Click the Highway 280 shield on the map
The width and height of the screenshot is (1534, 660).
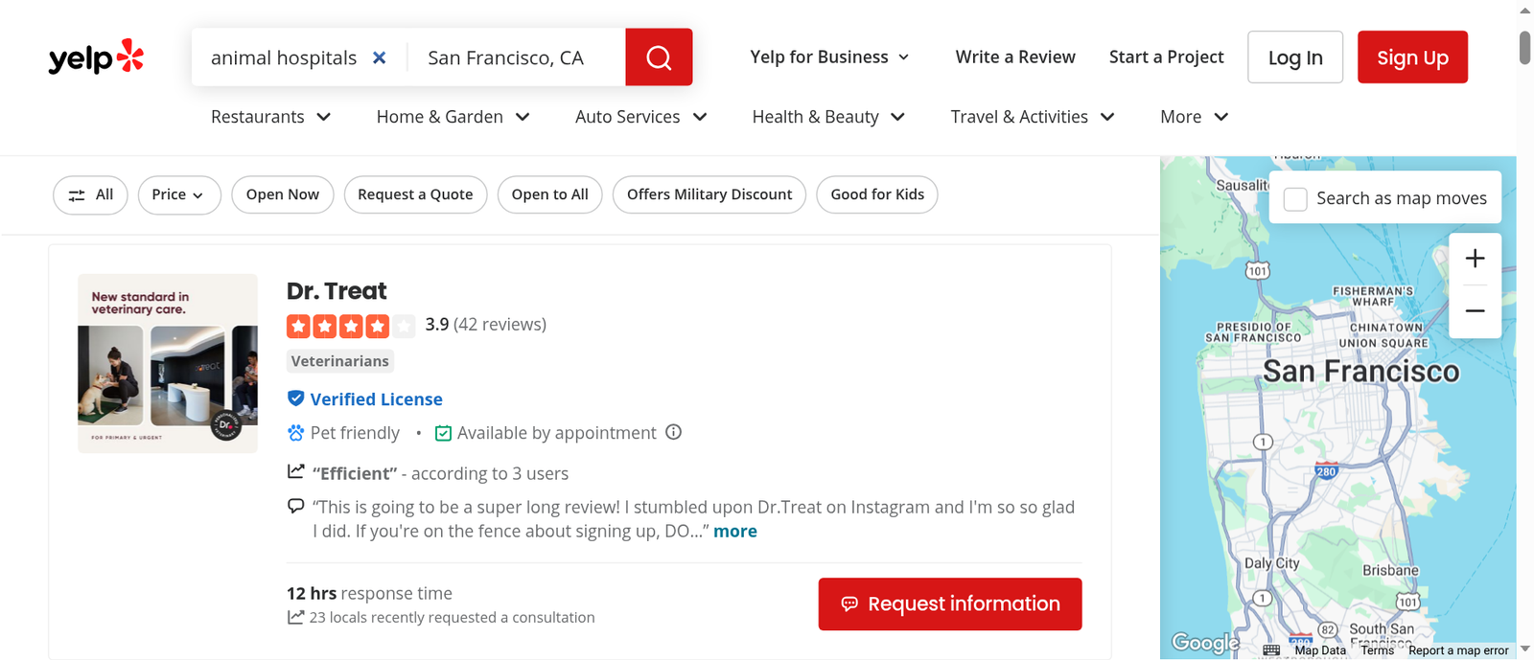[1326, 470]
